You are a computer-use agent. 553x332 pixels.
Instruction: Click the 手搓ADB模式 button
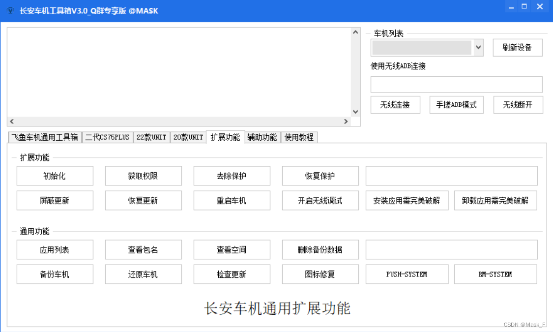pos(456,105)
